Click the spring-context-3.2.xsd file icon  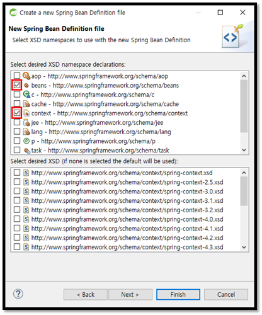click(x=26, y=210)
